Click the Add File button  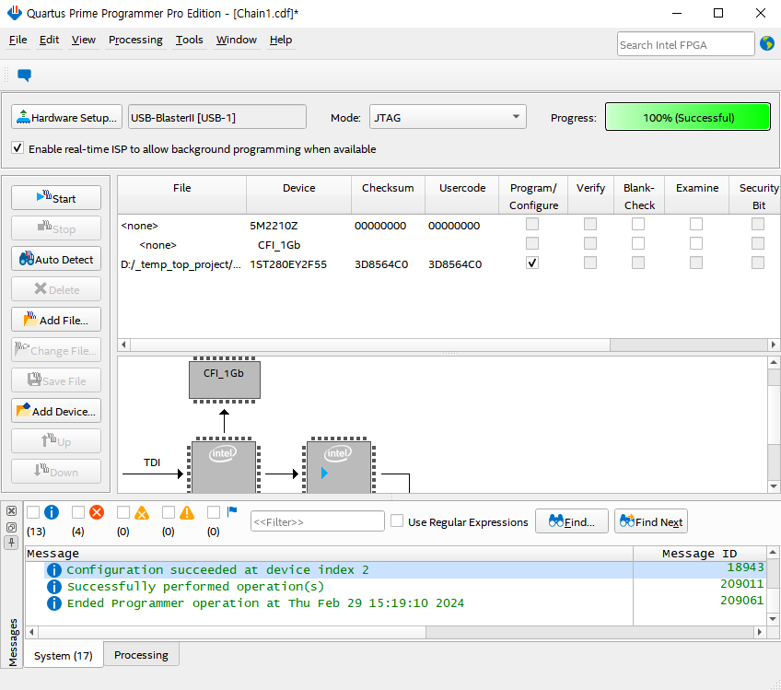tap(56, 320)
